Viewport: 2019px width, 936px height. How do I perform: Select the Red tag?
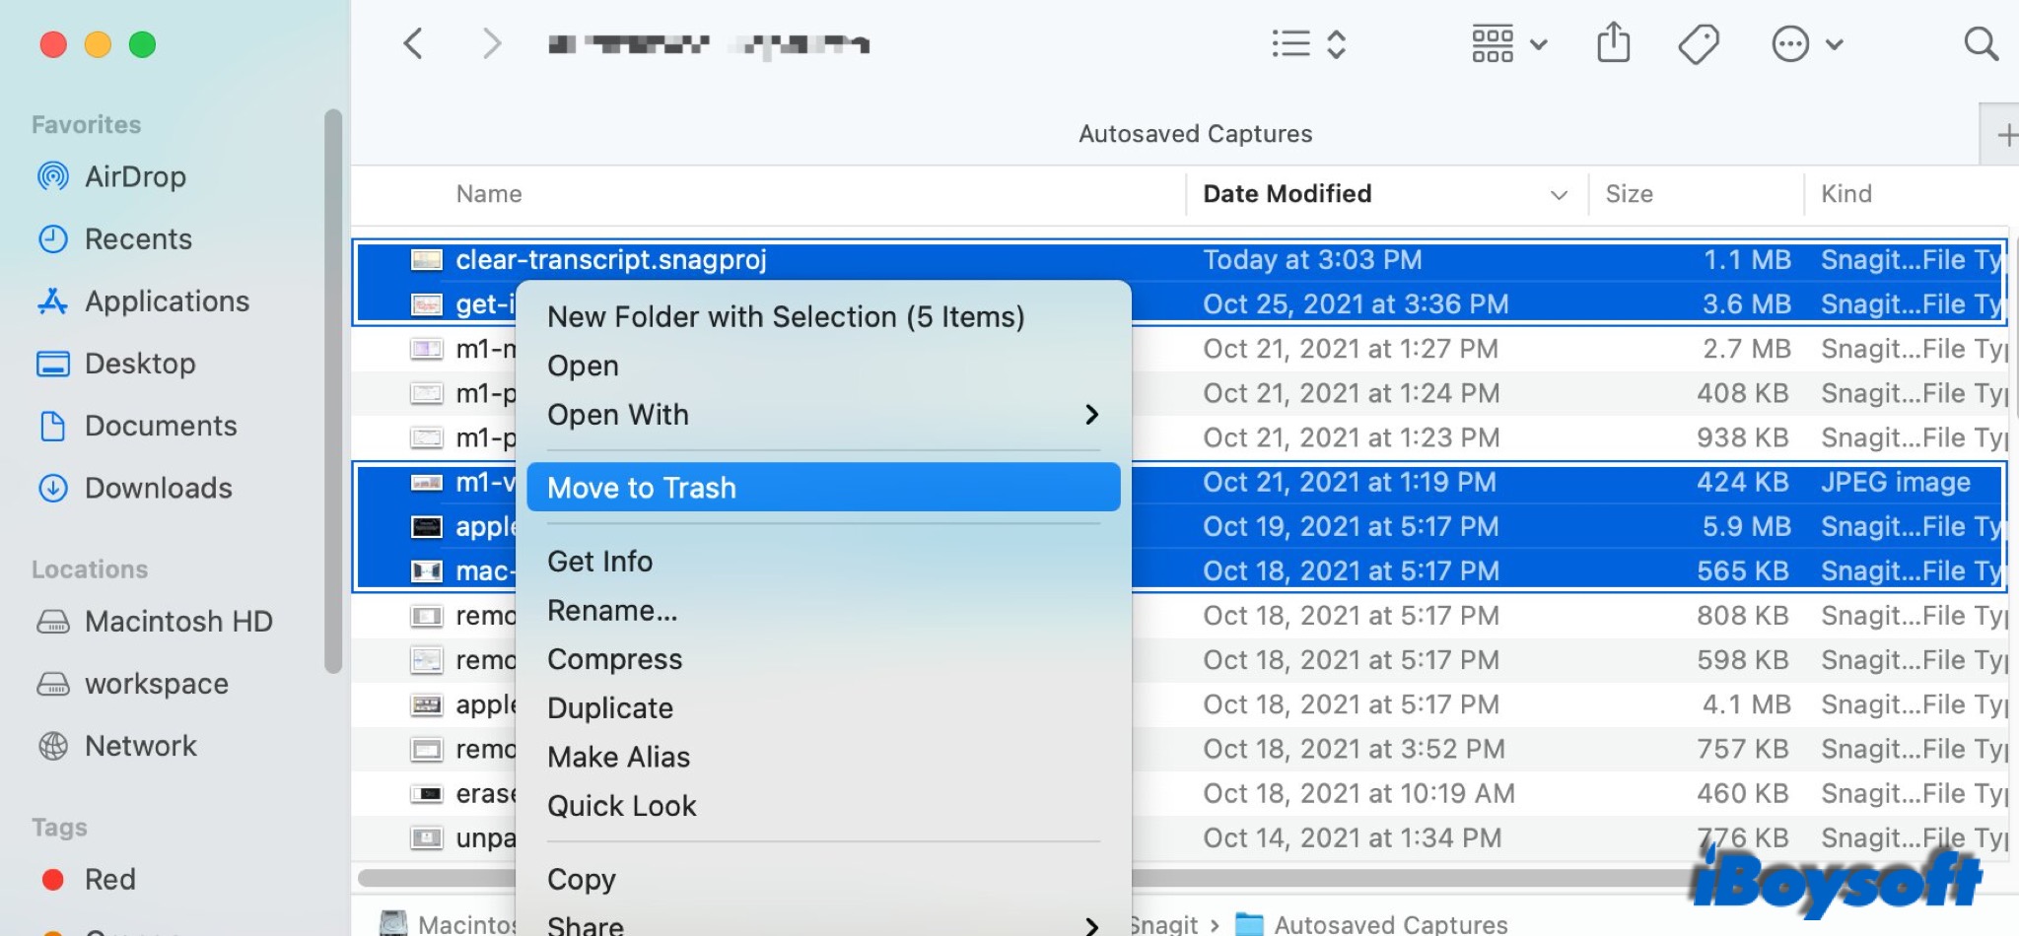click(x=109, y=880)
